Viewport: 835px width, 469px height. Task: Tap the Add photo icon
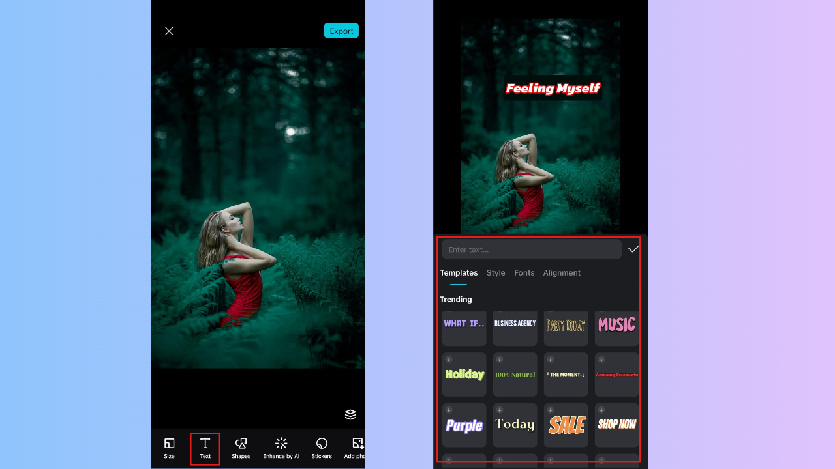pyautogui.click(x=356, y=448)
